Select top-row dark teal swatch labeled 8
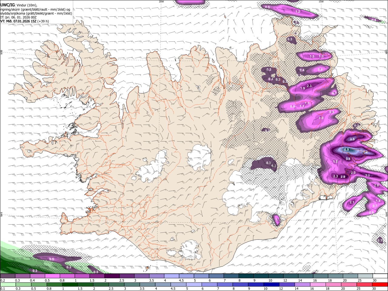 click(246, 276)
